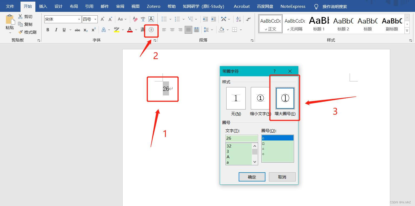Click the Cut (剪切) scissors icon

20,16
